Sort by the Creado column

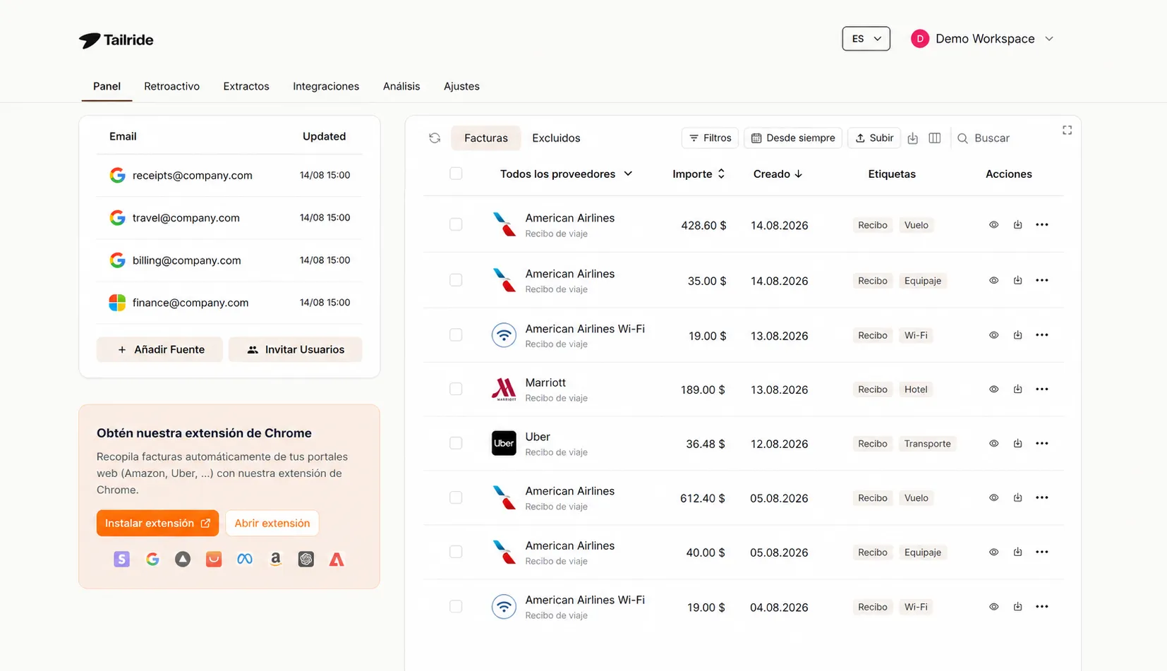coord(778,174)
